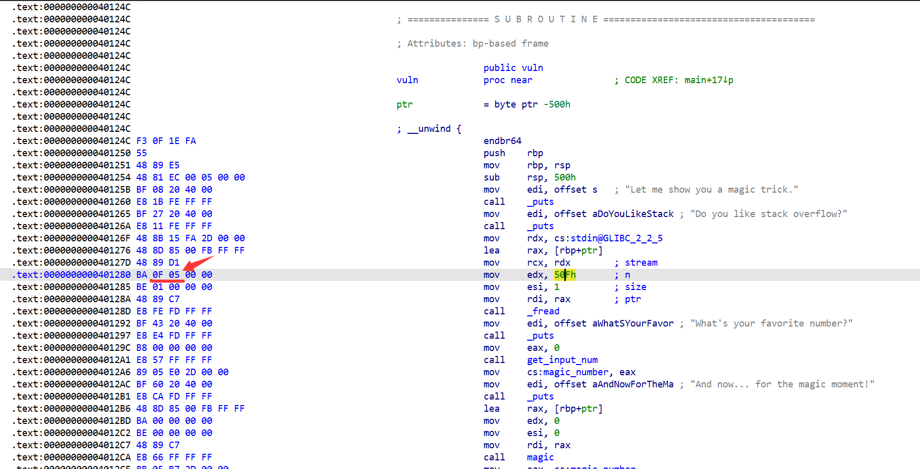Select the endbr64 instruction
Image resolution: width=920 pixels, height=469 pixels.
tap(502, 141)
